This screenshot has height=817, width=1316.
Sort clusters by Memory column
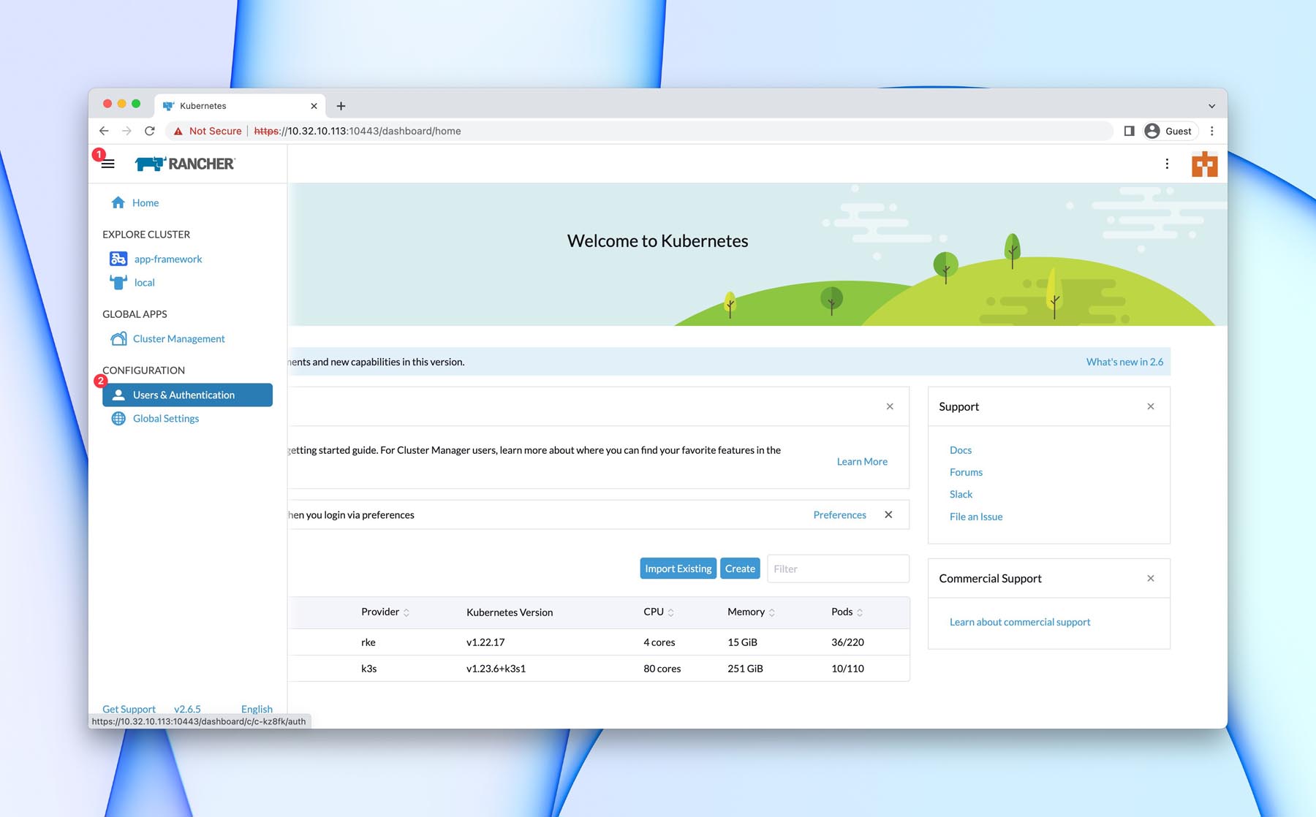pyautogui.click(x=751, y=612)
